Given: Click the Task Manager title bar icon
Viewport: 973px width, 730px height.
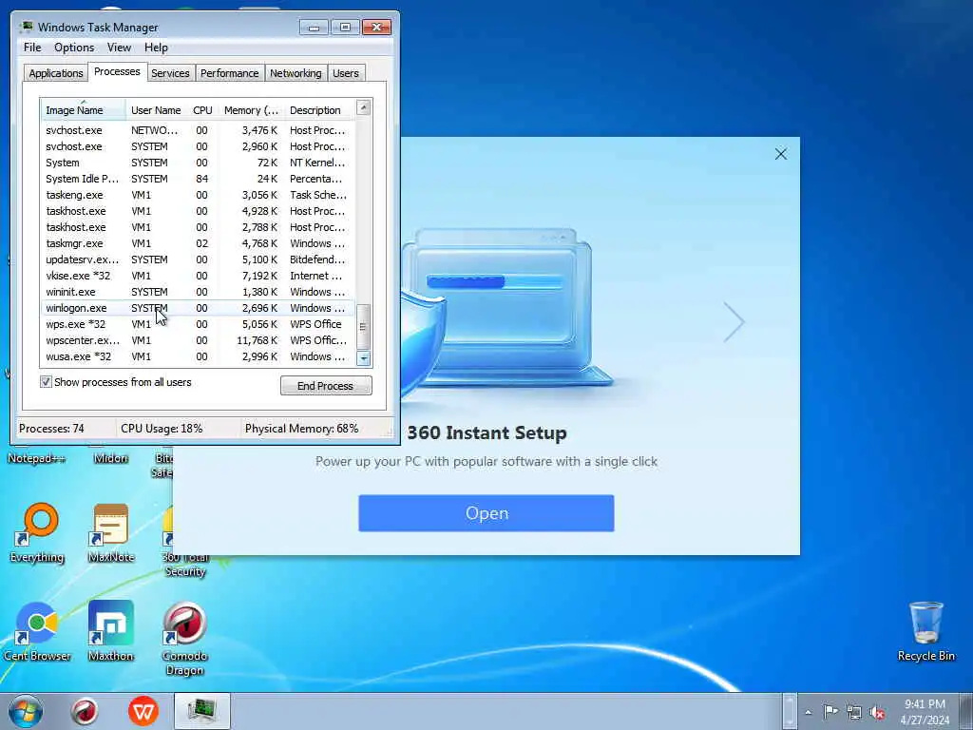Looking at the screenshot, I should click(x=26, y=27).
